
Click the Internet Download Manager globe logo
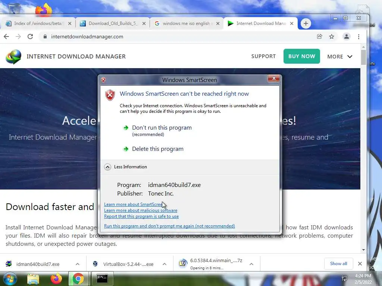(13, 57)
